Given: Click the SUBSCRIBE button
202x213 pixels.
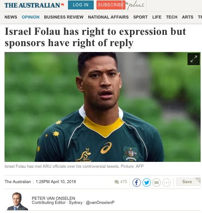Looking at the screenshot, I should pos(111,5).
